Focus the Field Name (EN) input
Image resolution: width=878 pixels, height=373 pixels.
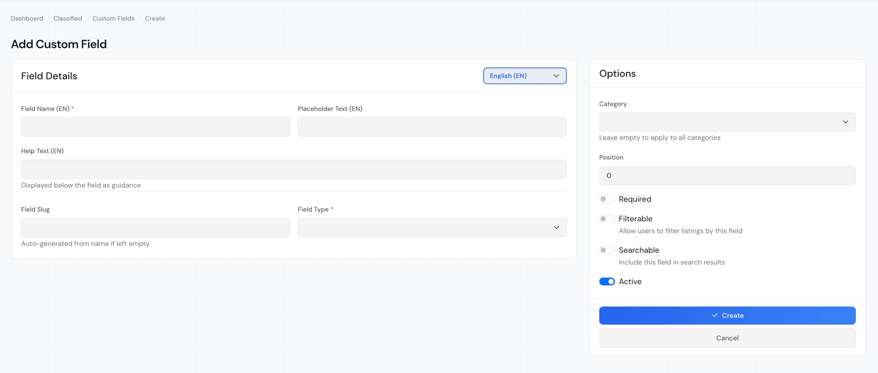click(155, 127)
